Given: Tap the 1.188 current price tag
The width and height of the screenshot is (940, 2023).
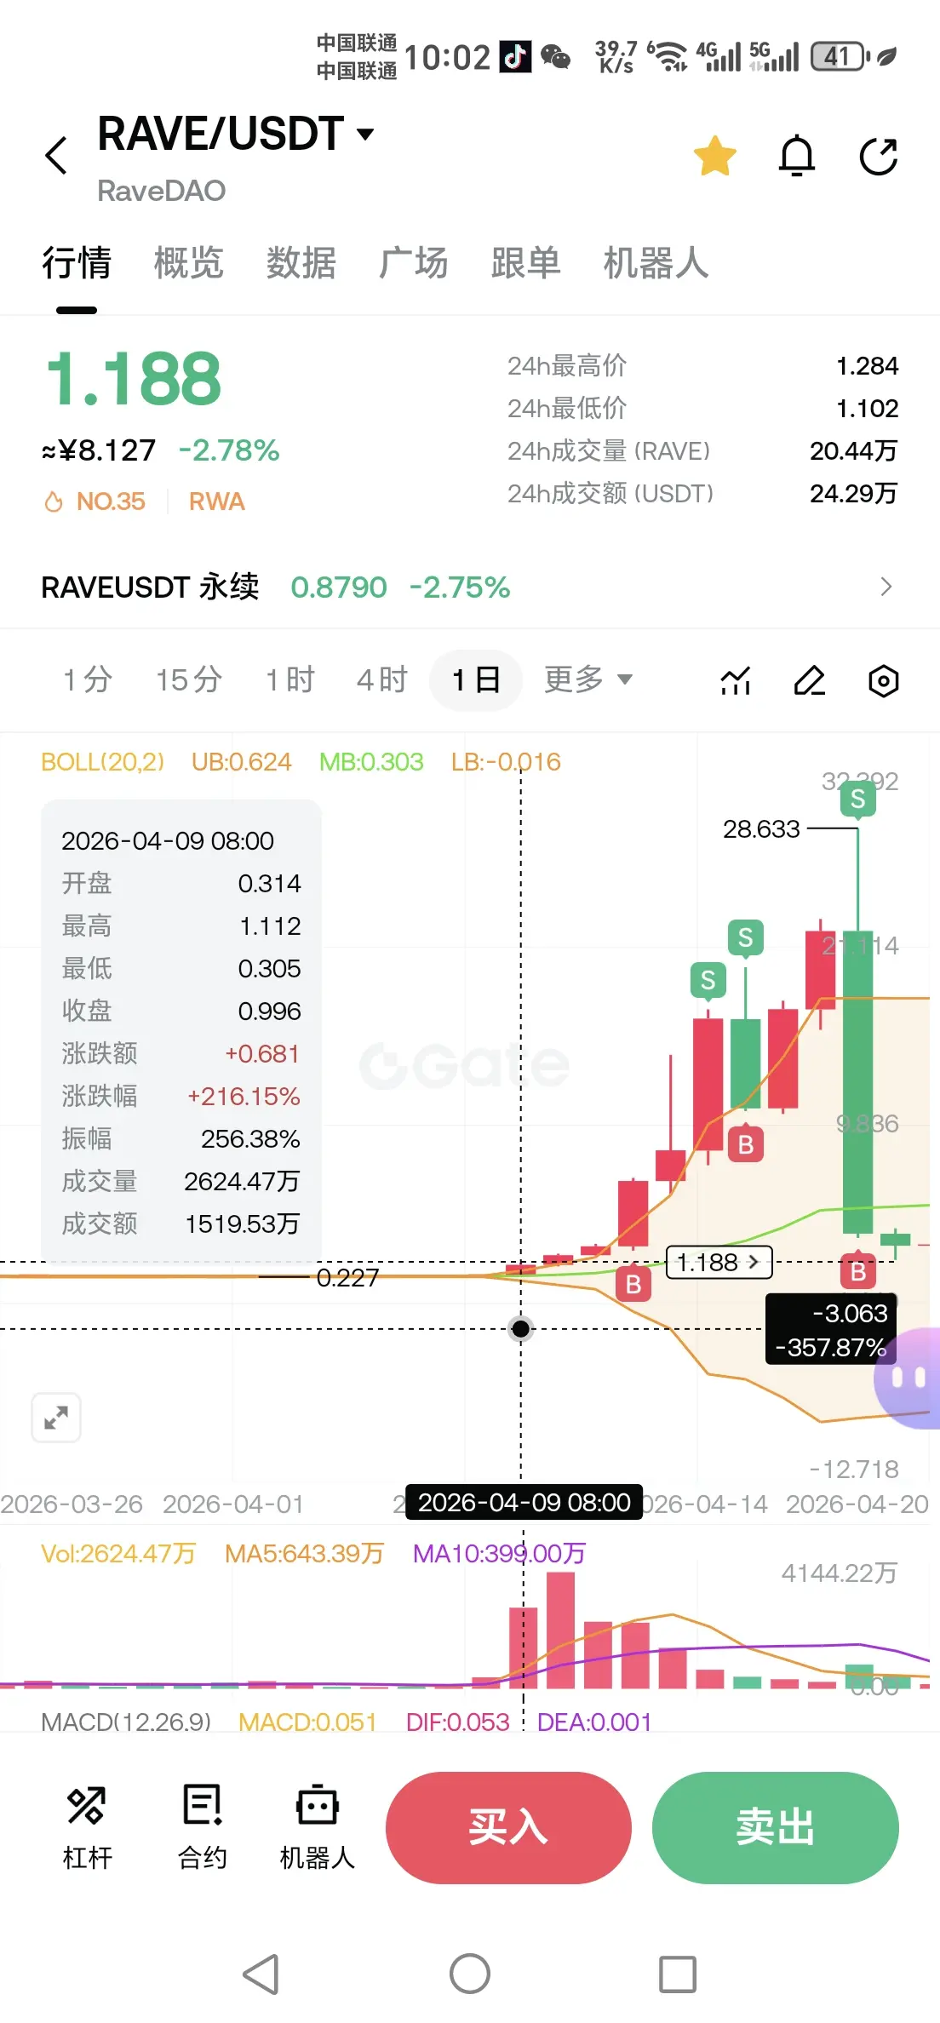Looking at the screenshot, I should 719,1262.
